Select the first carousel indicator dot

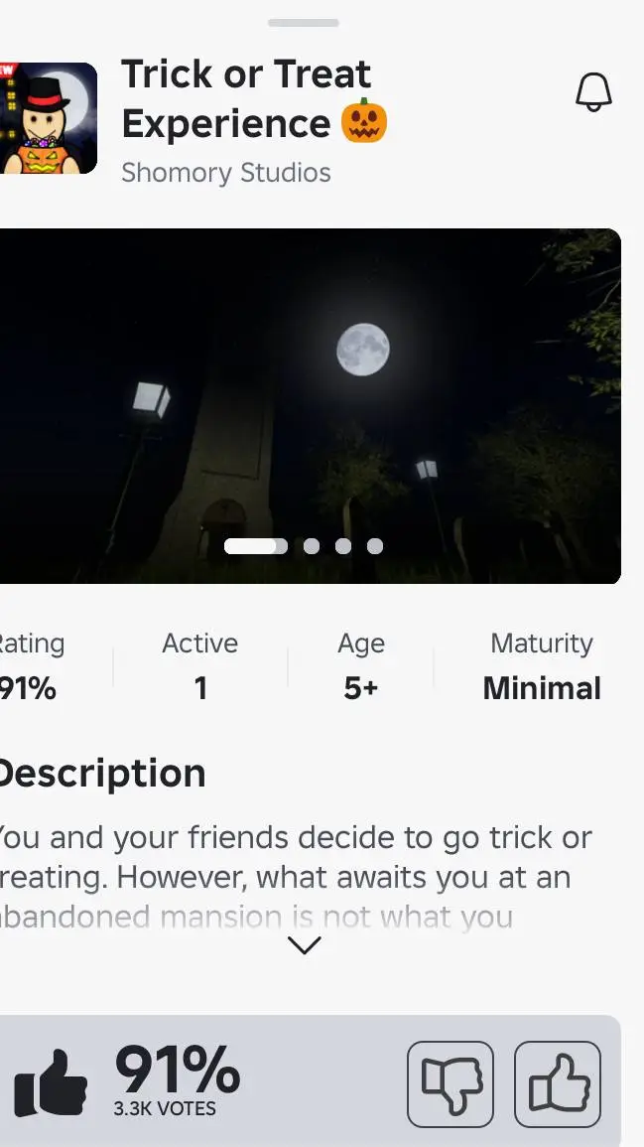[x=256, y=545]
